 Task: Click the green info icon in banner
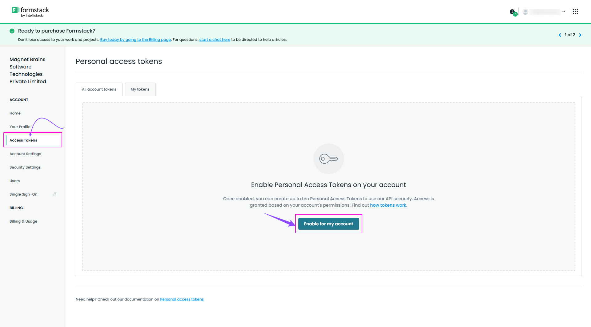pyautogui.click(x=12, y=31)
